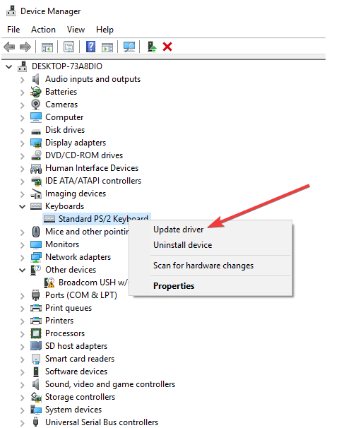Open the View menu
The image size is (339, 428).
tap(76, 30)
